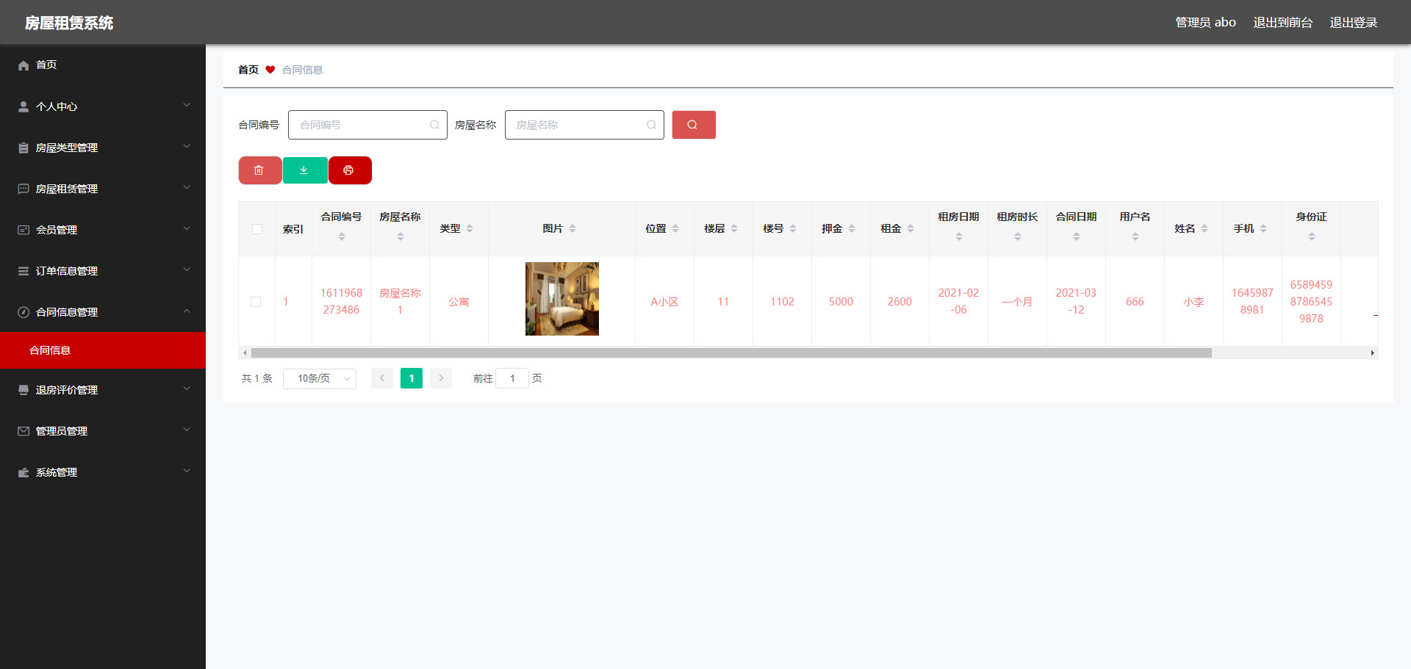Expand the 系统管理 menu chevron
Viewport: 1411px width, 669px height.
(187, 471)
